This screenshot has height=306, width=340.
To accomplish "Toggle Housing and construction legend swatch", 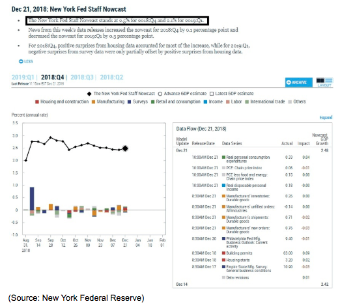I will point(37,102).
